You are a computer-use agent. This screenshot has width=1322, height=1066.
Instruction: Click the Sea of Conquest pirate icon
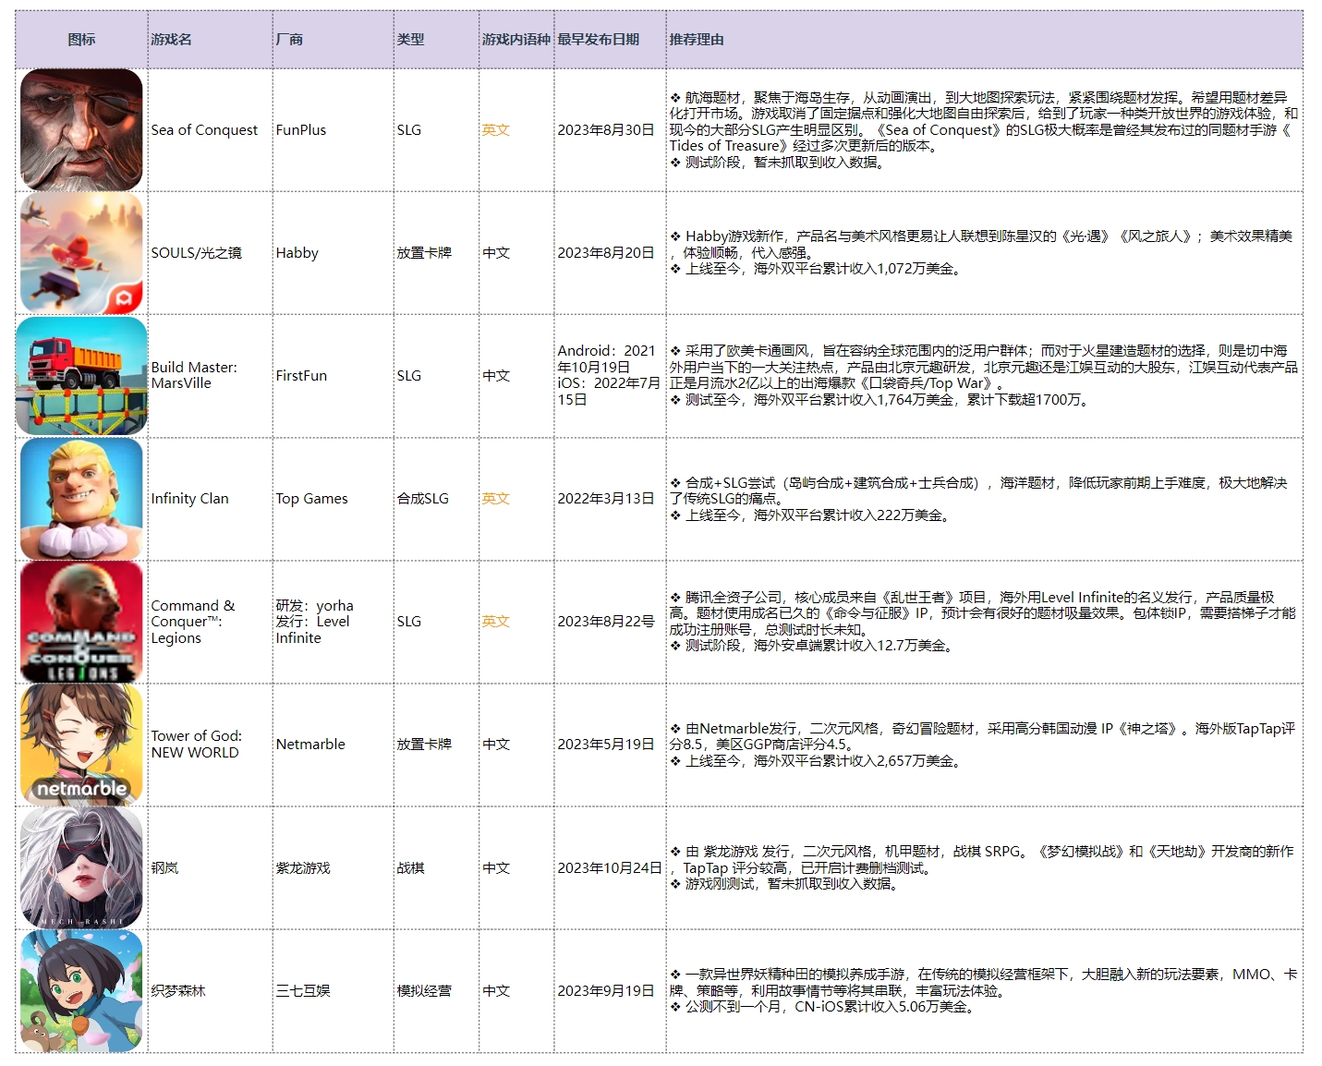(81, 130)
